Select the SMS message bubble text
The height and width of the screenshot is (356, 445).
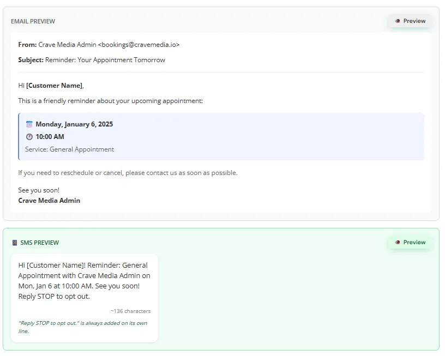point(83,281)
